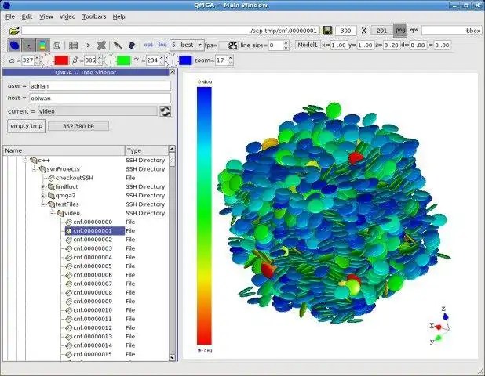Click the tree scrollbar down arrow
485x376 pixels.
coord(172,357)
